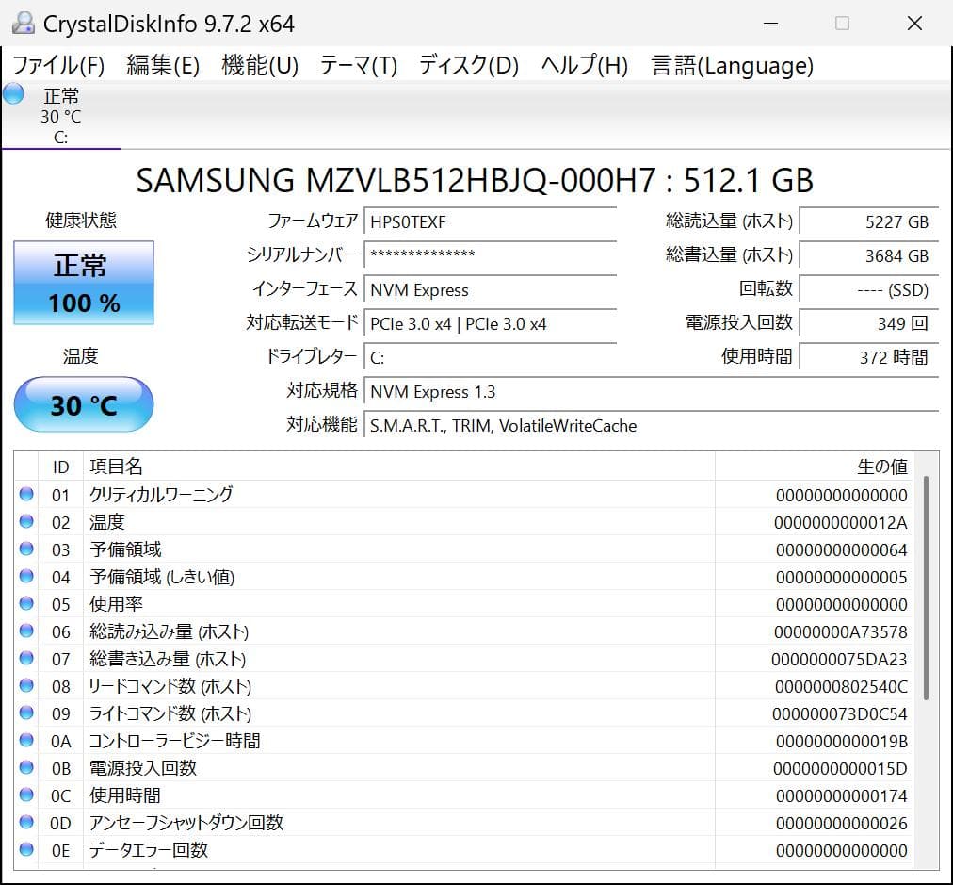The height and width of the screenshot is (885, 953).
Task: Click the 30 °C temperature button
Action: 84,404
